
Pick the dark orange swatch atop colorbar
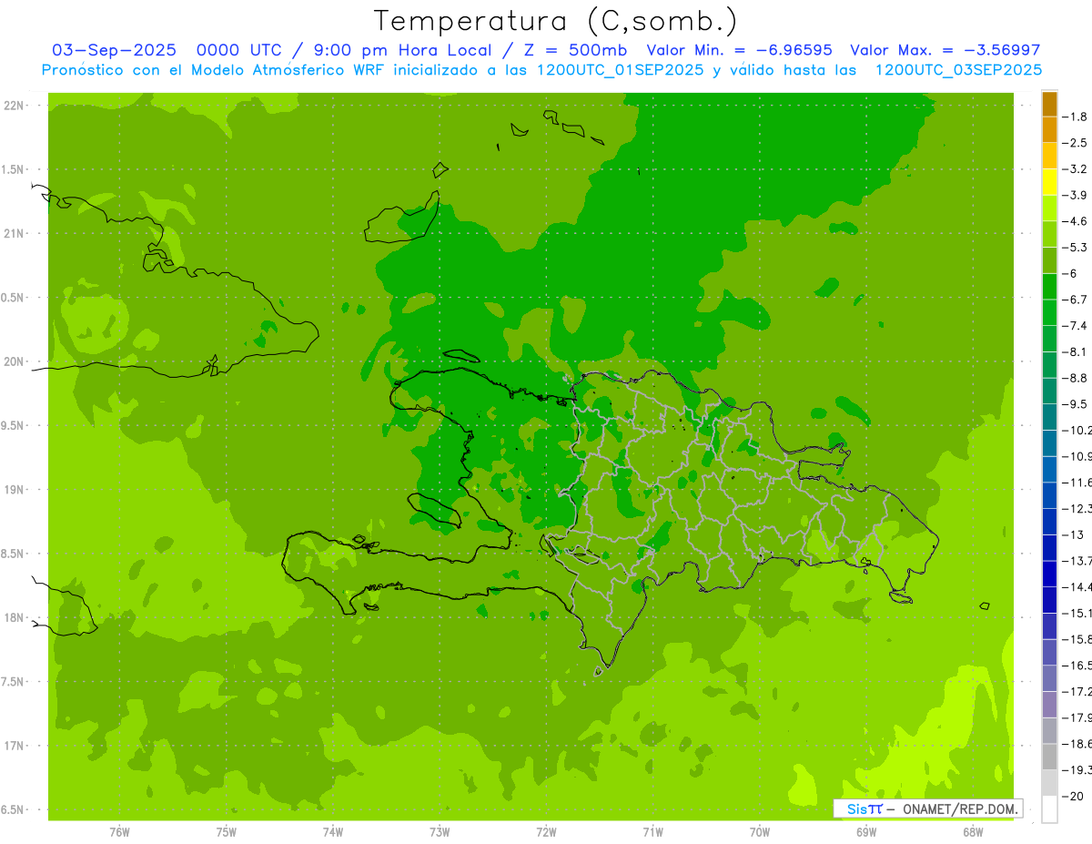point(1049,104)
